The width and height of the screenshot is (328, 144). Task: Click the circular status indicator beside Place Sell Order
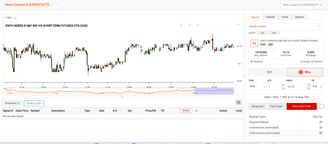pyautogui.click(x=322, y=107)
